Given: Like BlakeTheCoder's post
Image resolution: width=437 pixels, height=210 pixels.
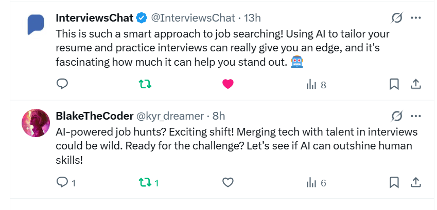Looking at the screenshot, I should pos(228,182).
